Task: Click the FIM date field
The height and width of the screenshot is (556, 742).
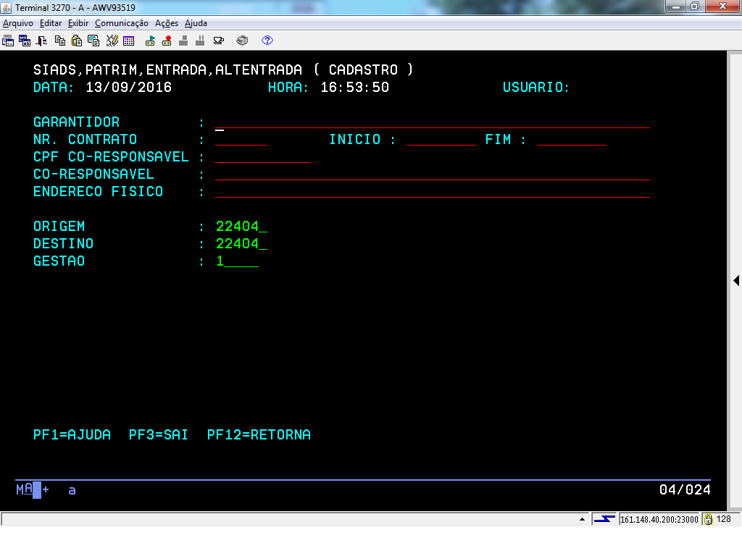Action: (x=572, y=140)
